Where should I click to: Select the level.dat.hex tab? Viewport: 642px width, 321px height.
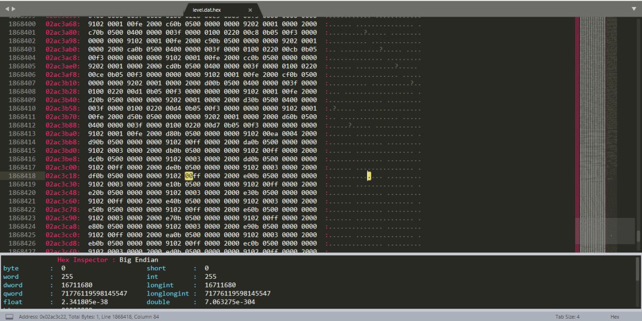pos(222,10)
